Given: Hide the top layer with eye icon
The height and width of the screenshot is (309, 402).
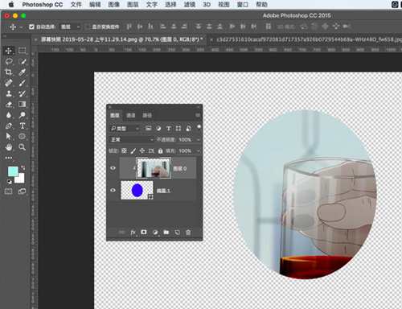Looking at the screenshot, I should click(x=113, y=168).
